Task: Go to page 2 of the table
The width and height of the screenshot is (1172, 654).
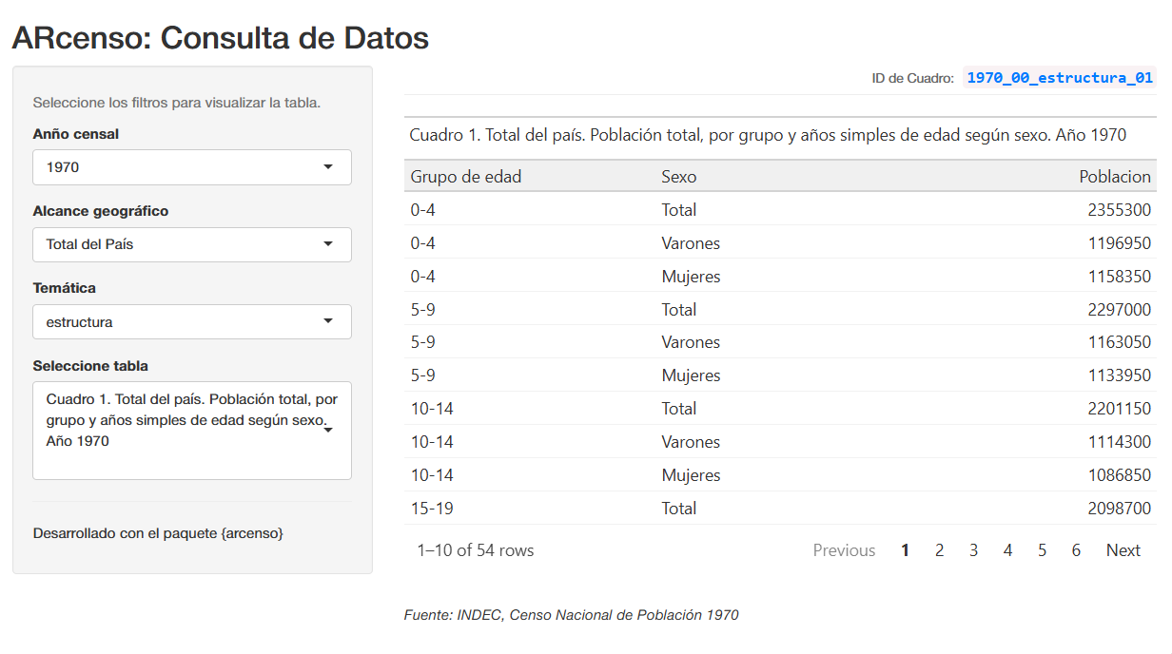Action: tap(939, 549)
